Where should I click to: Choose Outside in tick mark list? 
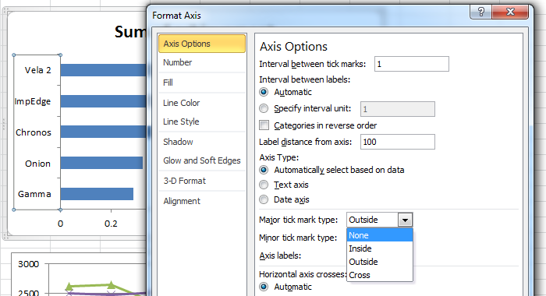[x=380, y=262]
